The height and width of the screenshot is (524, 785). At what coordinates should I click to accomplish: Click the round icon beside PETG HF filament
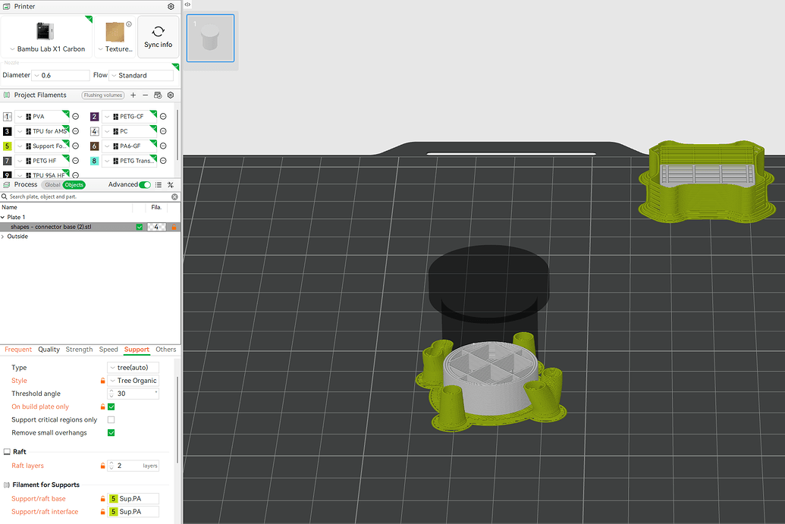[x=76, y=161]
